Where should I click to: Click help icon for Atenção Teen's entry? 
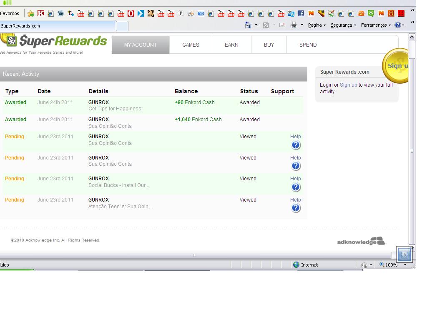[296, 208]
